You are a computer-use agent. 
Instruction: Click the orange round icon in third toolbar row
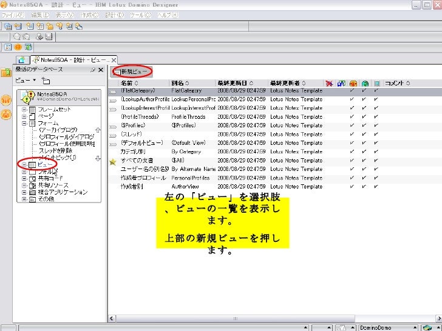[18, 47]
